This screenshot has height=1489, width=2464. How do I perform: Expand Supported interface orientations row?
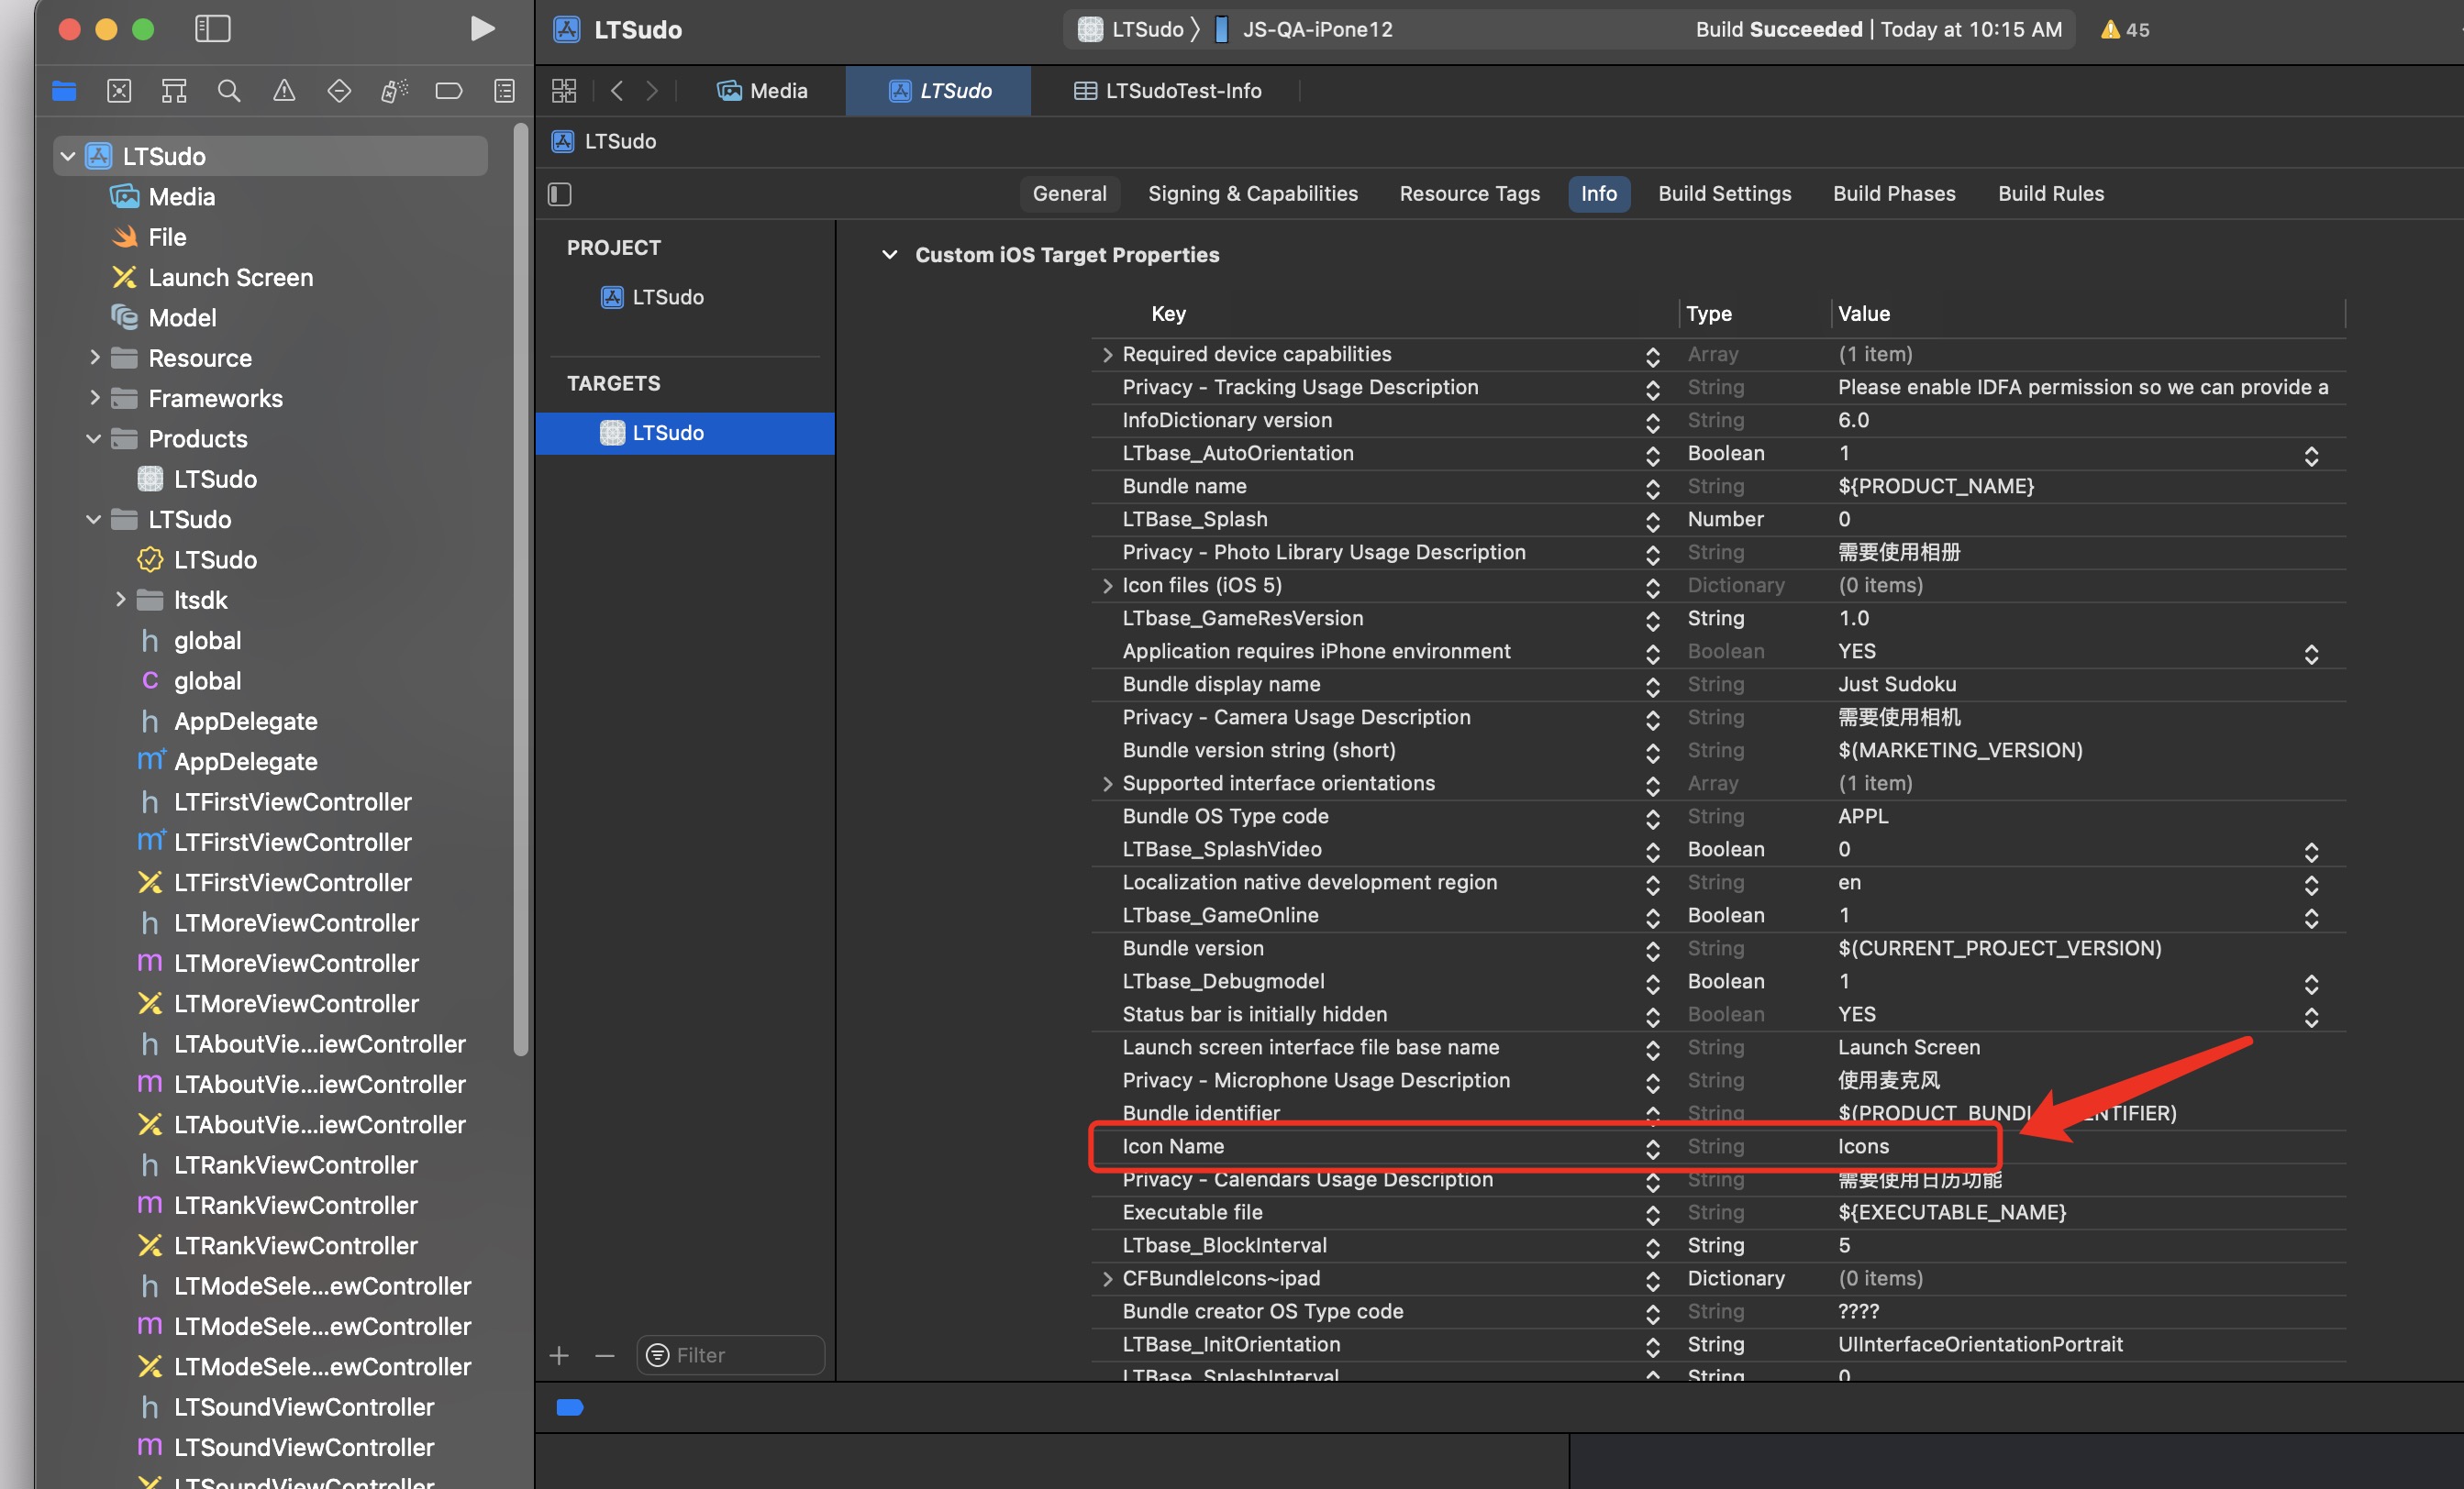[1107, 784]
